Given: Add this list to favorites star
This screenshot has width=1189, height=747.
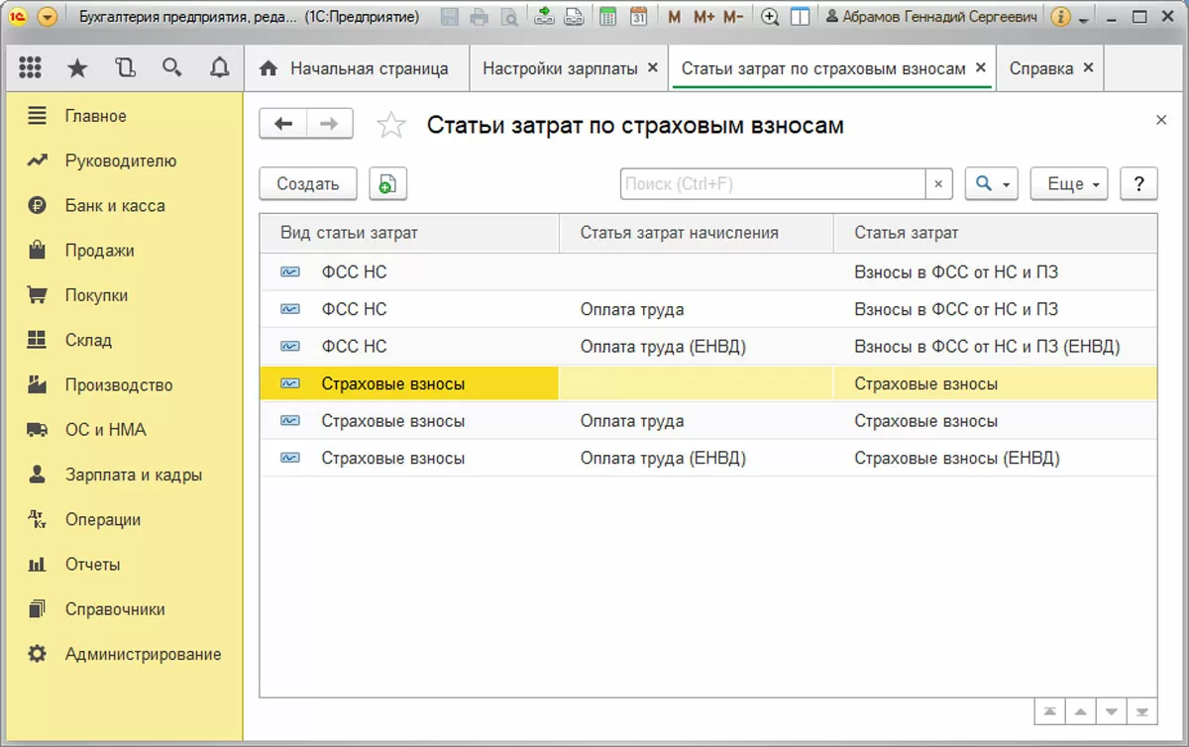Looking at the screenshot, I should coord(391,125).
